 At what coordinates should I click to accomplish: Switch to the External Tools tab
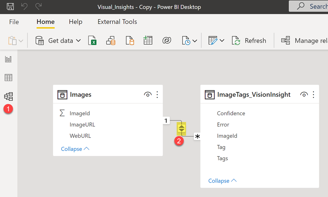[x=117, y=22]
